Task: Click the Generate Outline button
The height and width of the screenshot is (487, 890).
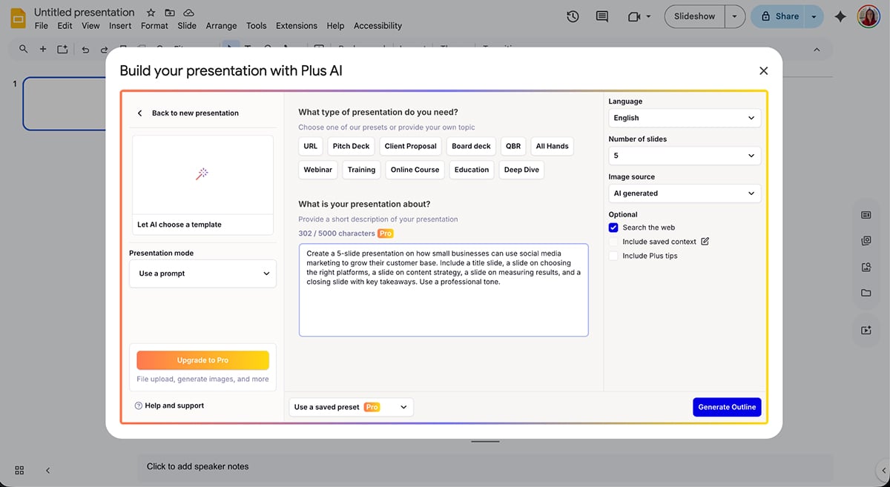Action: 727,407
